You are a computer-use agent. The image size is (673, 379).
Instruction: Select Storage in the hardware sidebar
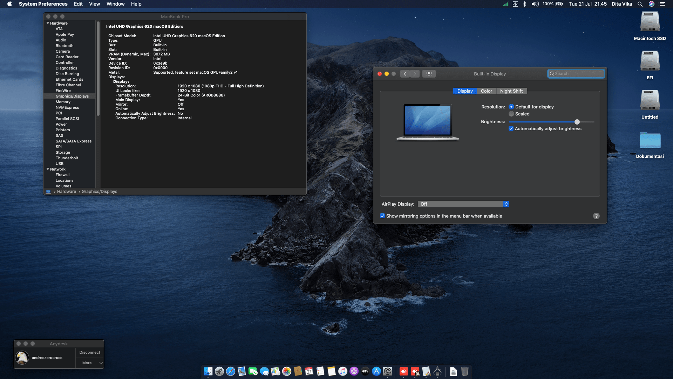pyautogui.click(x=63, y=152)
